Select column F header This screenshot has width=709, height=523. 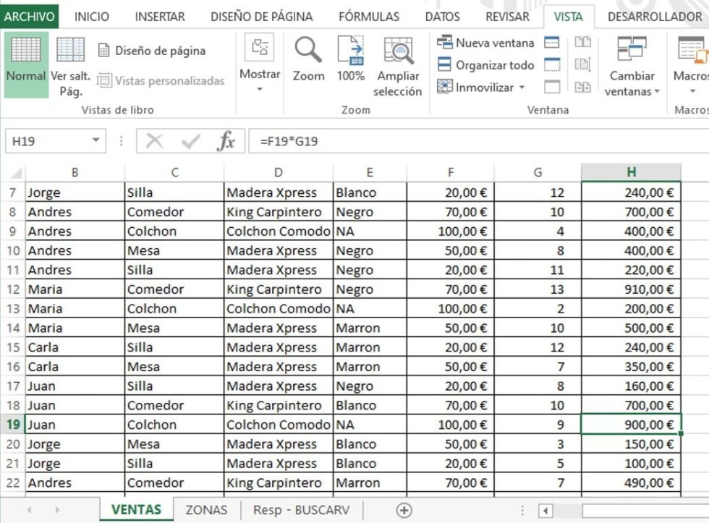point(450,172)
